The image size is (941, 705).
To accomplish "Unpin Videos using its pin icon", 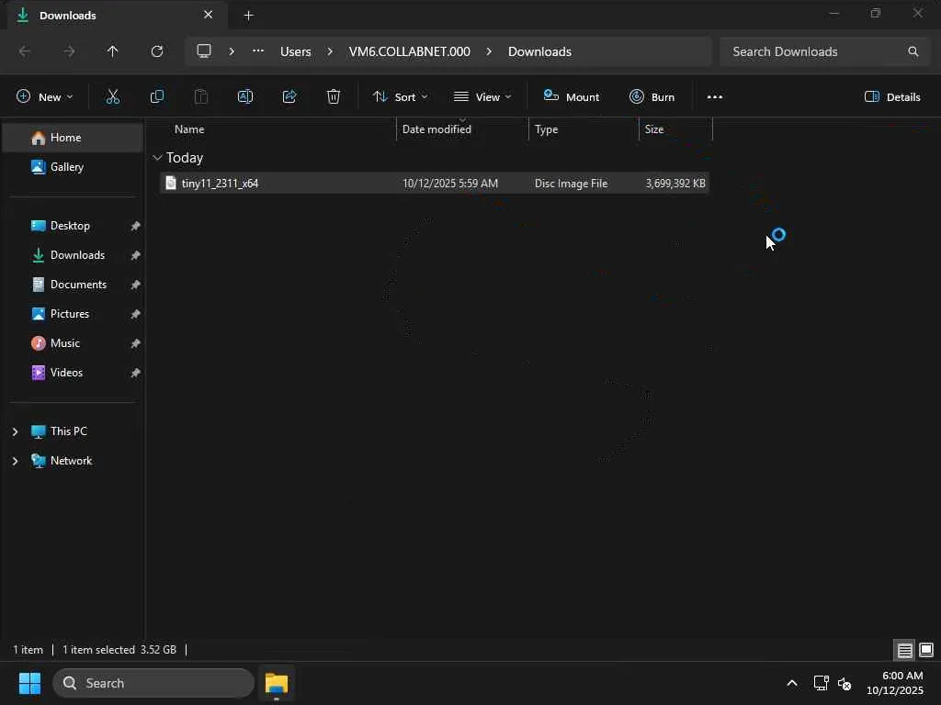I will tap(136, 373).
